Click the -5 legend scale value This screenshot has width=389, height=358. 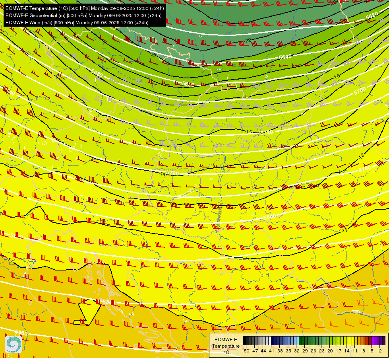[371, 351]
